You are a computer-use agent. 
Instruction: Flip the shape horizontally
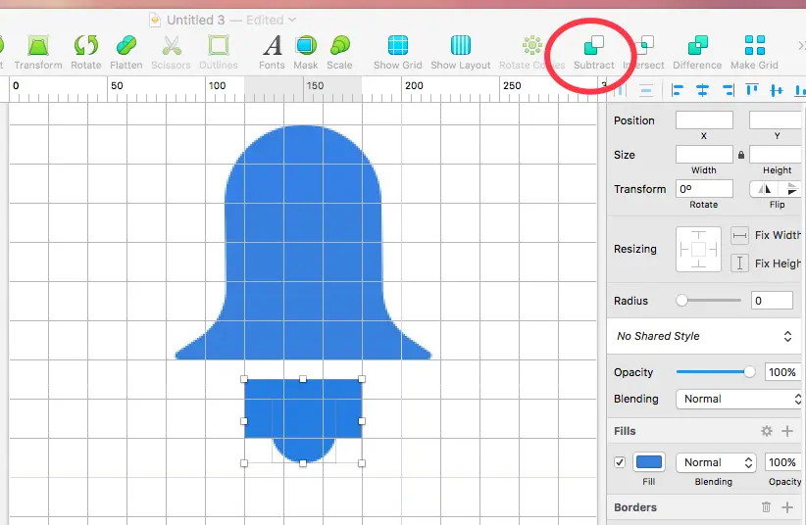coord(763,189)
